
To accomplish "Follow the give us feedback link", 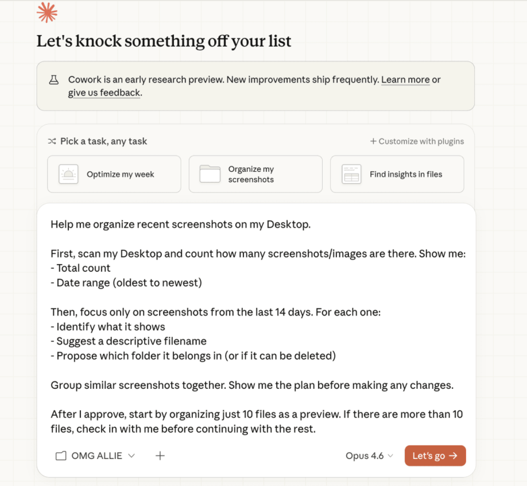I will 104,92.
